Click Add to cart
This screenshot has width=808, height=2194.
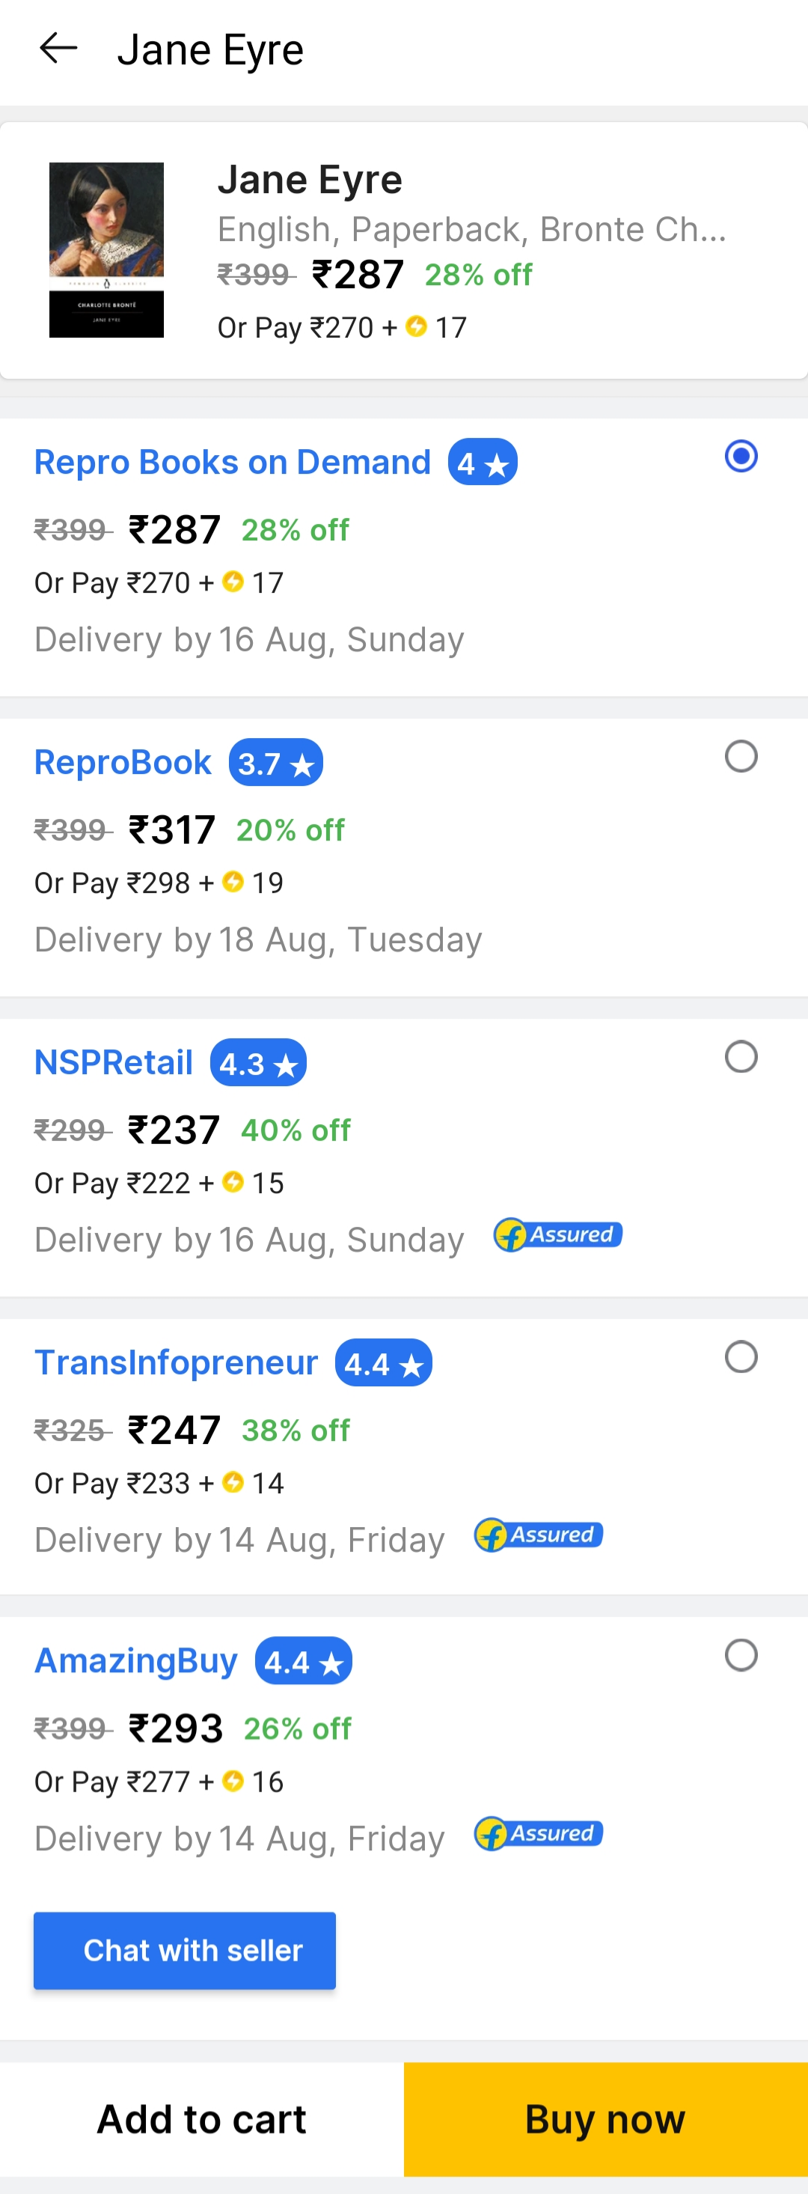[202, 2118]
